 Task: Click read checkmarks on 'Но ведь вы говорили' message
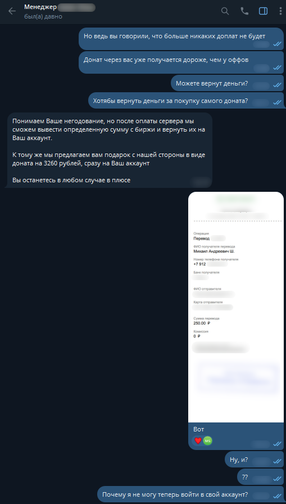pyautogui.click(x=277, y=44)
